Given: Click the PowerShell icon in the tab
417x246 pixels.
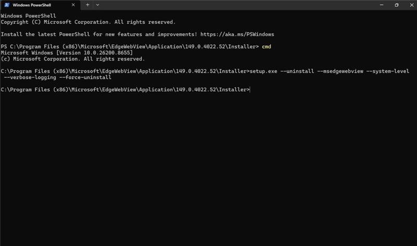Looking at the screenshot, I should pyautogui.click(x=7, y=5).
